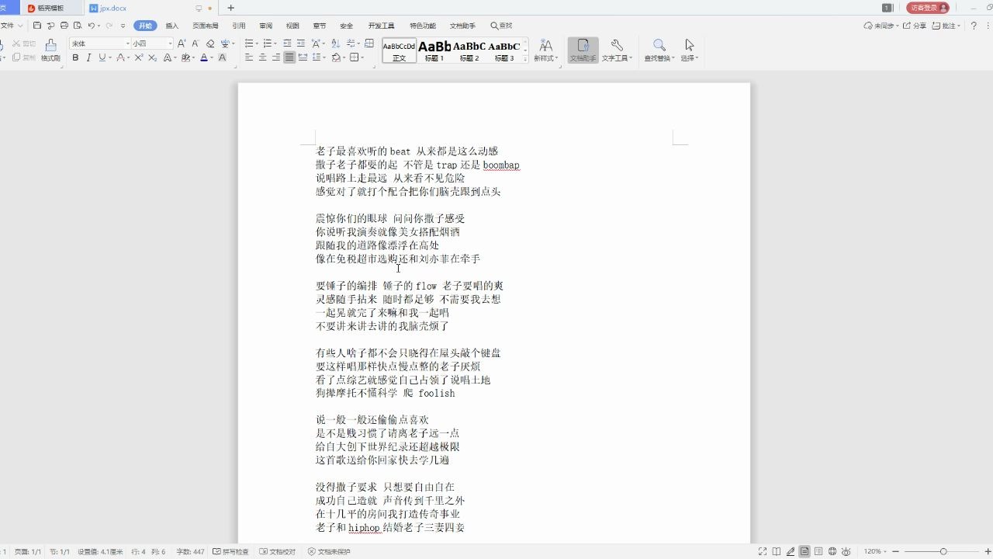Open the New Style (新样式) tool

545,50
